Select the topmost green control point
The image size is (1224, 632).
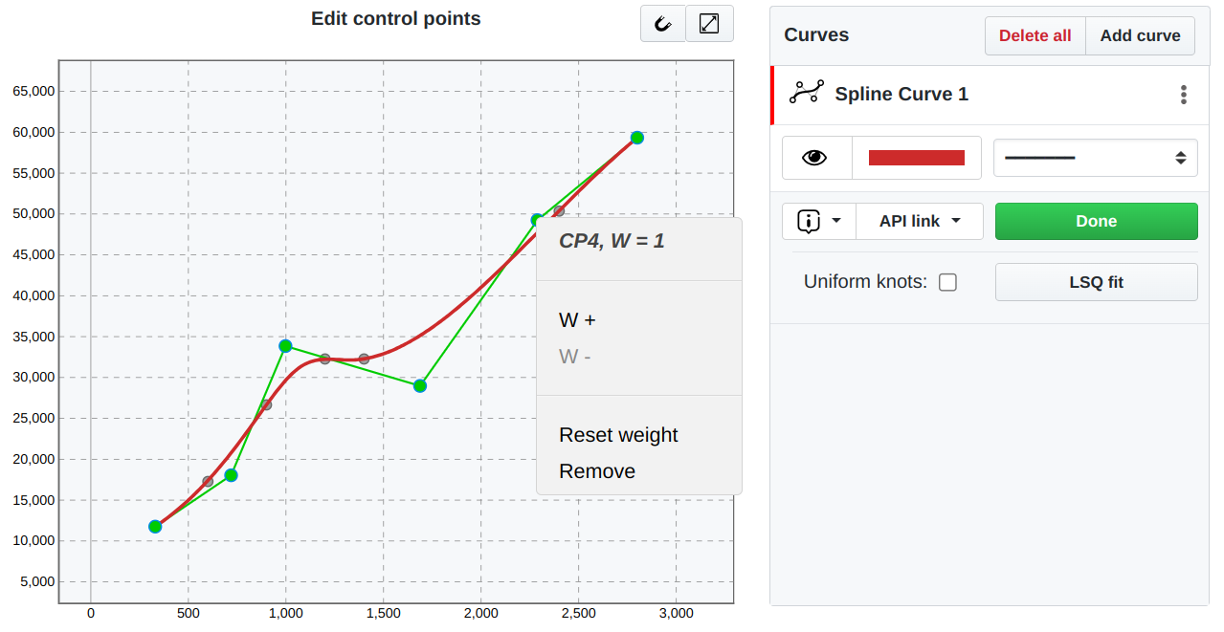637,138
